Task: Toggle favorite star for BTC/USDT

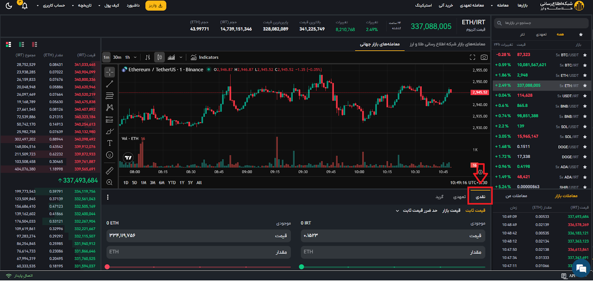Action: point(585,55)
